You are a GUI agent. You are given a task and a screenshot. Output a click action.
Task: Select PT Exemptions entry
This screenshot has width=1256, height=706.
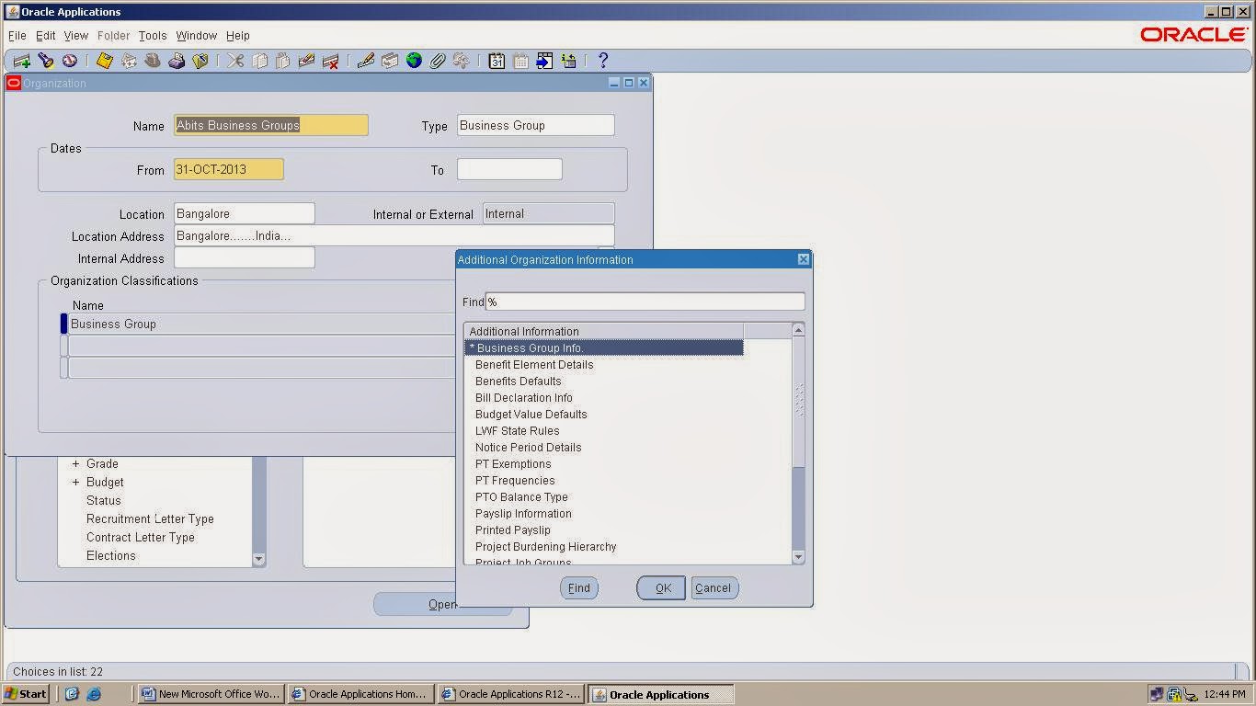[x=513, y=464]
